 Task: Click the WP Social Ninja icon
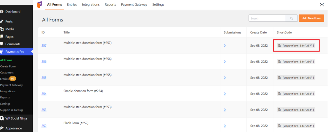(x=2, y=119)
